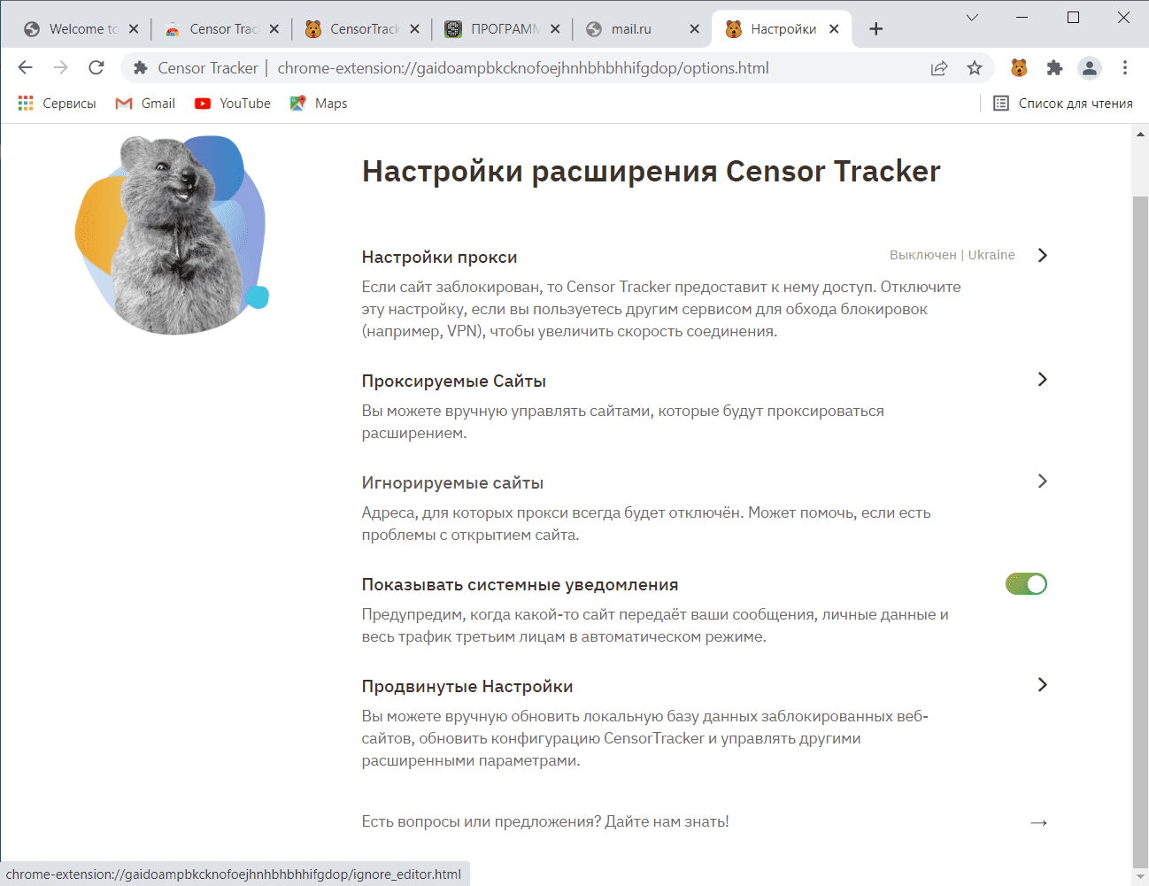
Task: Click the Censor Tracker bear extension icon
Action: pyautogui.click(x=1019, y=68)
